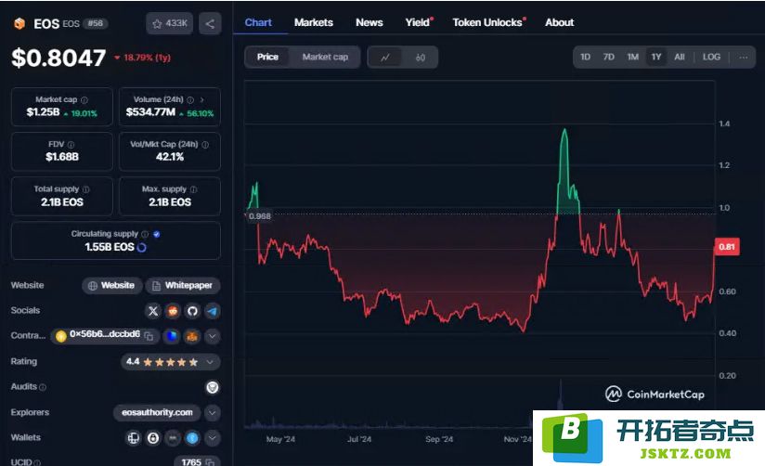Click the light blue wallet icon in Wallets row
Image resolution: width=765 pixels, height=466 pixels.
click(192, 438)
